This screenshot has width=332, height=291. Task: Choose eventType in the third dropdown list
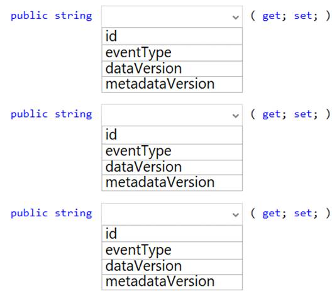tap(172, 250)
